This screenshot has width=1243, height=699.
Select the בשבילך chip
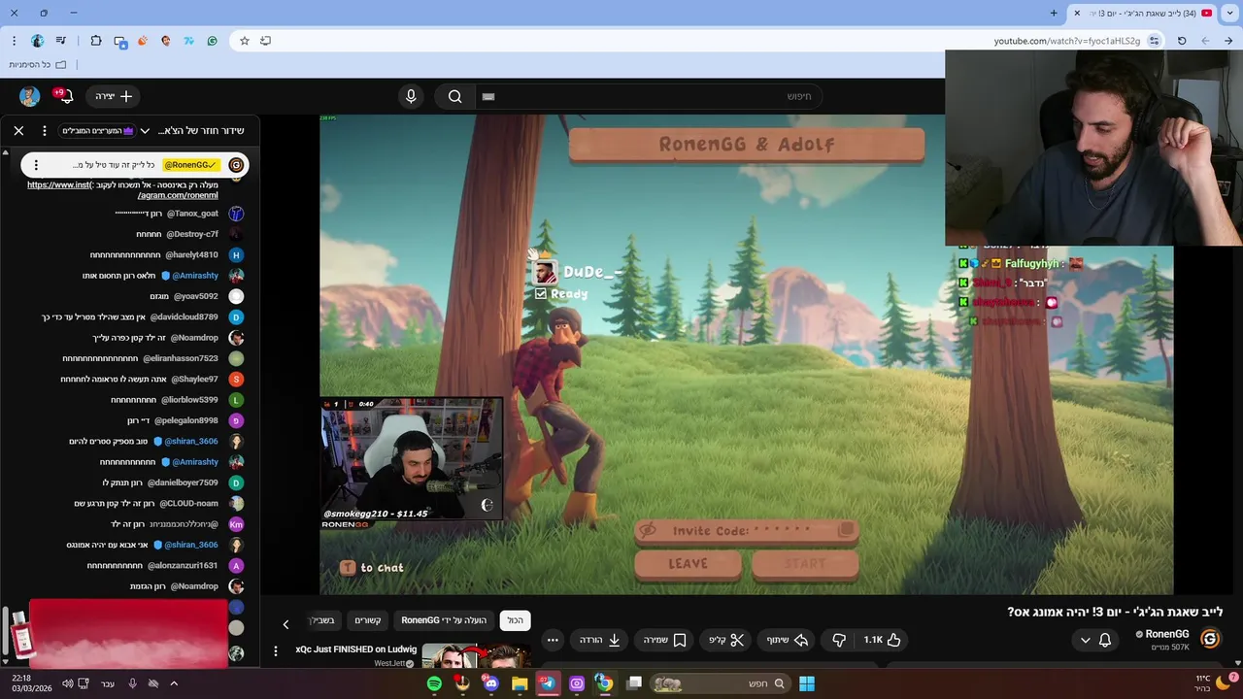321,620
